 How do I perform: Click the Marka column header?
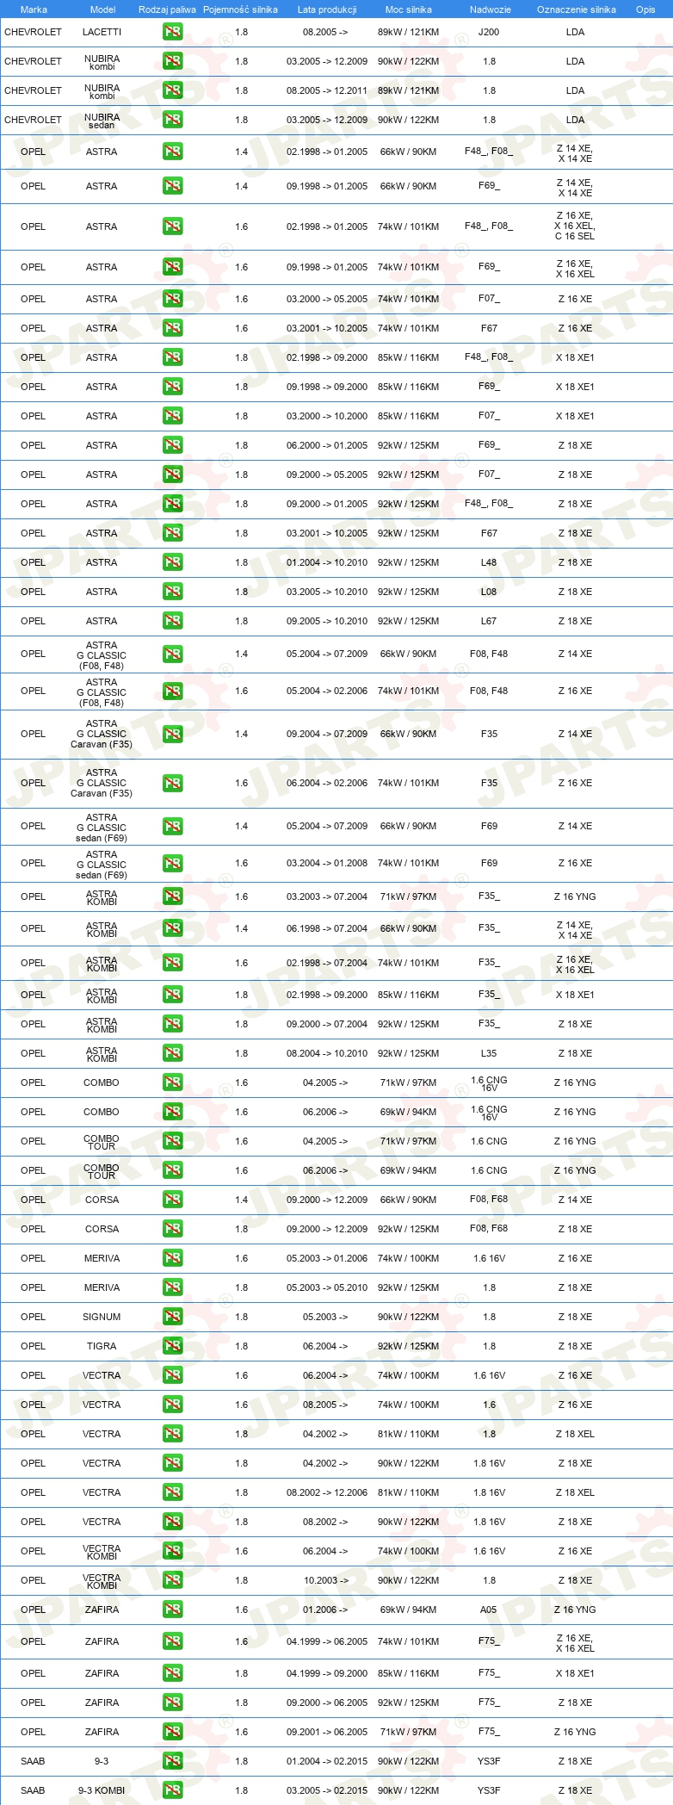[x=34, y=9]
